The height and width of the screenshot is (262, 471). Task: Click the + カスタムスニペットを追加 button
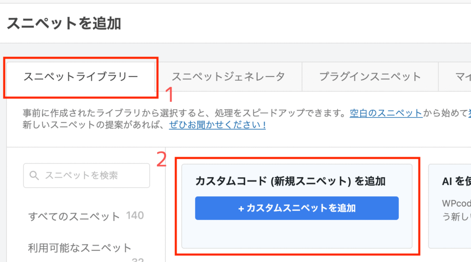(297, 208)
